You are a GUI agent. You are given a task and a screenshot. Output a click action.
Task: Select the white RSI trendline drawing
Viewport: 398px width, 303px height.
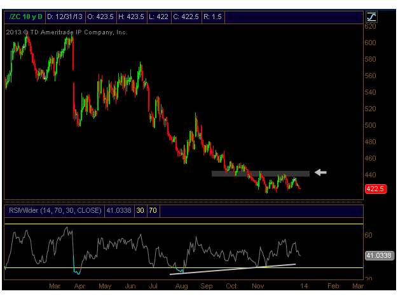coord(233,269)
